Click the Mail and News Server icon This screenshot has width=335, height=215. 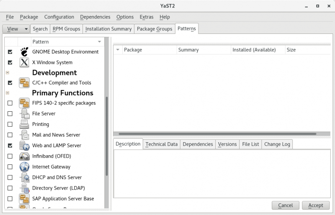point(24,135)
